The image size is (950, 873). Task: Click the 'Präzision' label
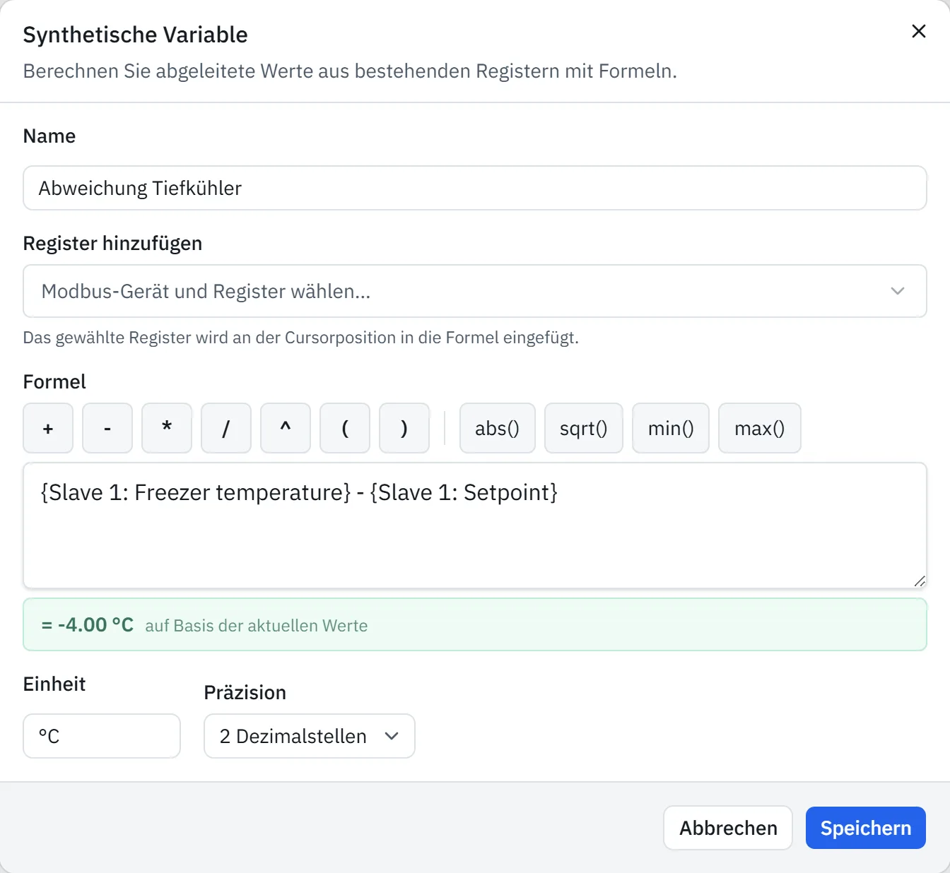point(245,693)
